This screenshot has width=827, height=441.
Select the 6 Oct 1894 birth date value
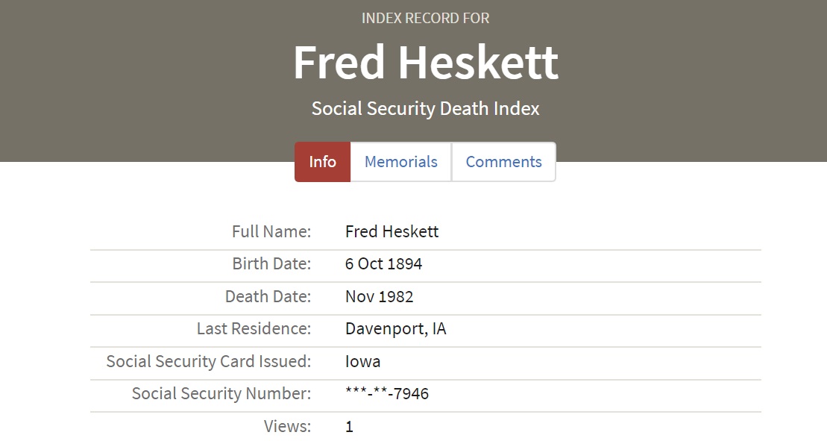[x=383, y=264]
